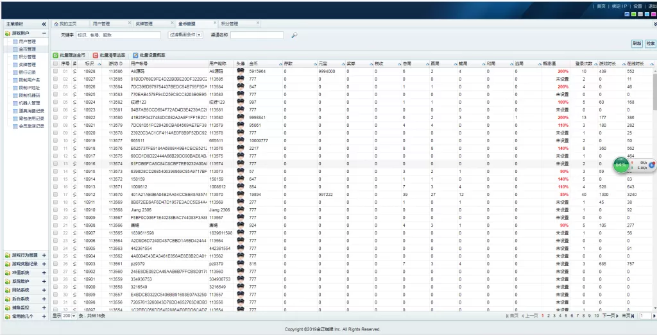Image resolution: width=657 pixels, height=335 pixels.
Task: Click the user icon in row 02
Action: pos(74,79)
